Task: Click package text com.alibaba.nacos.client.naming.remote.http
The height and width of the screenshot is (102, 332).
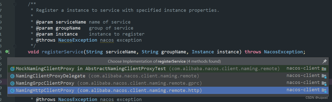Action: click(140, 90)
